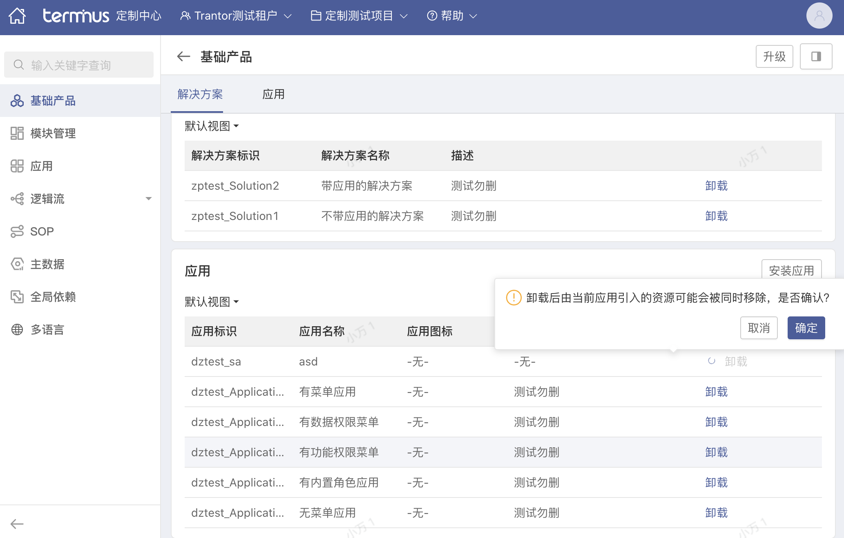Click the 不带应用的解决方案 name cell

[x=373, y=216]
